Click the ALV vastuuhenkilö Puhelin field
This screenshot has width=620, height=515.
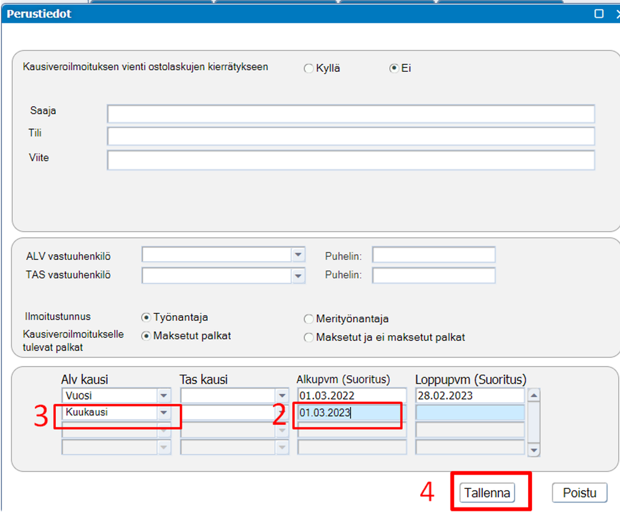point(434,255)
